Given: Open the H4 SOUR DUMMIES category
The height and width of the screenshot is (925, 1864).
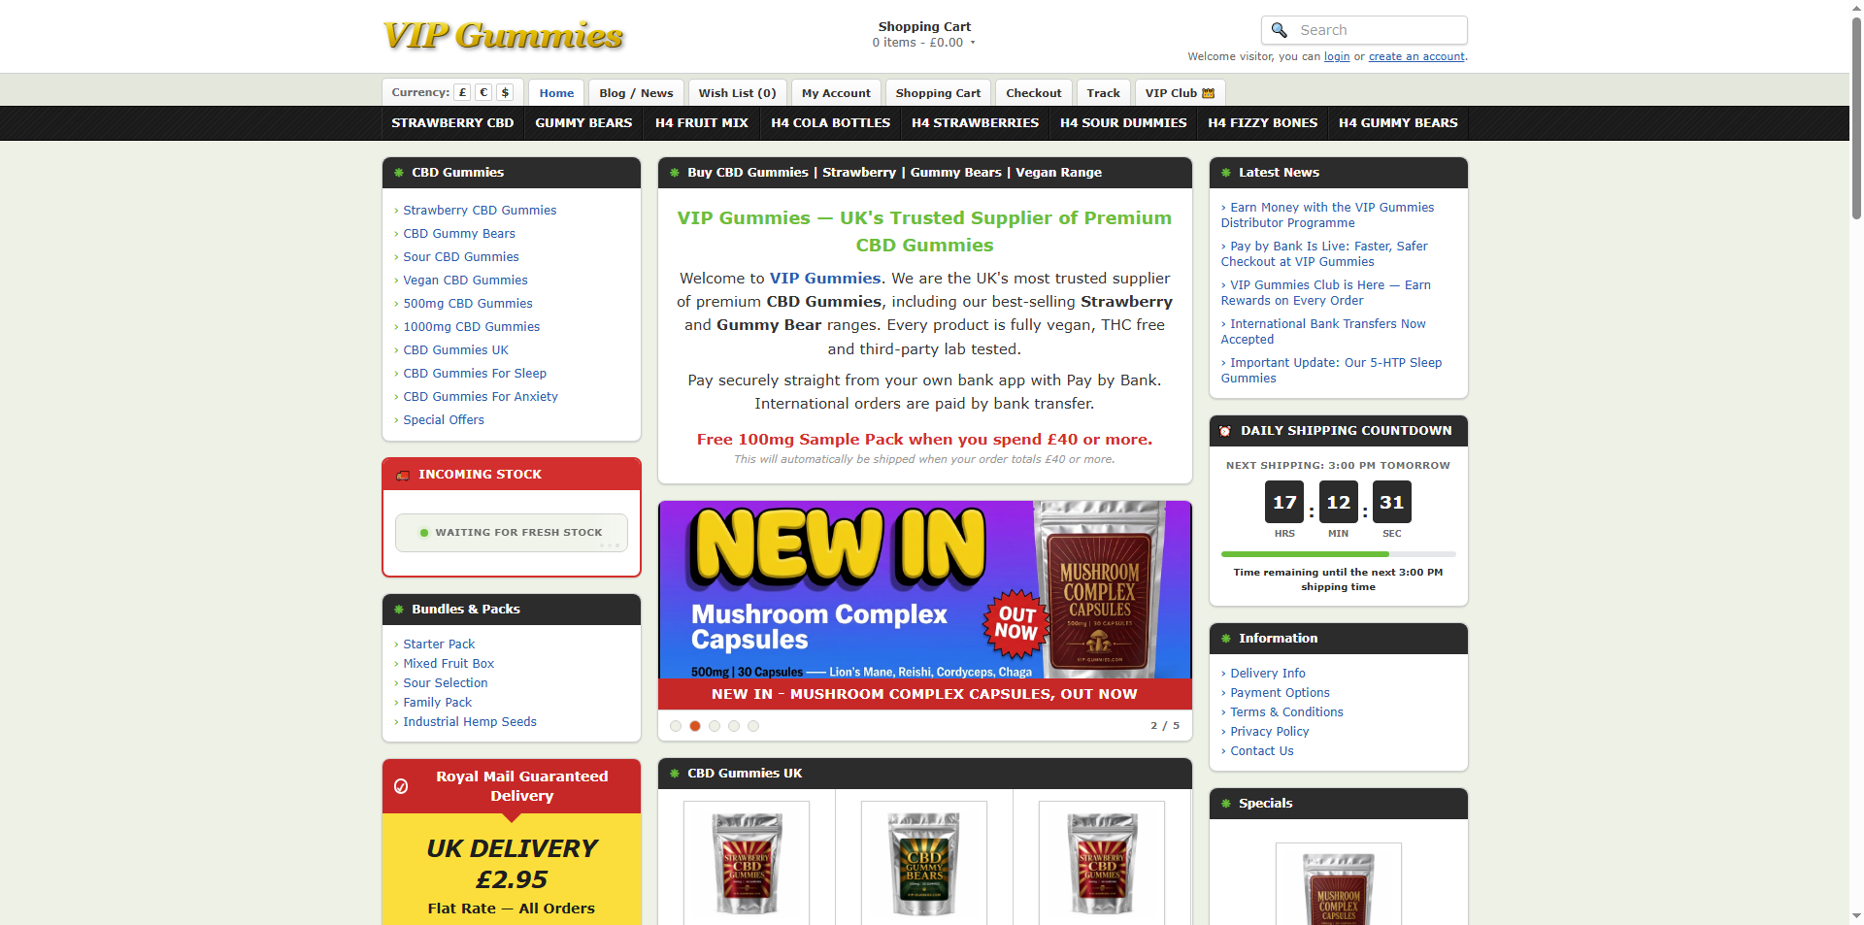Looking at the screenshot, I should coord(1123,123).
